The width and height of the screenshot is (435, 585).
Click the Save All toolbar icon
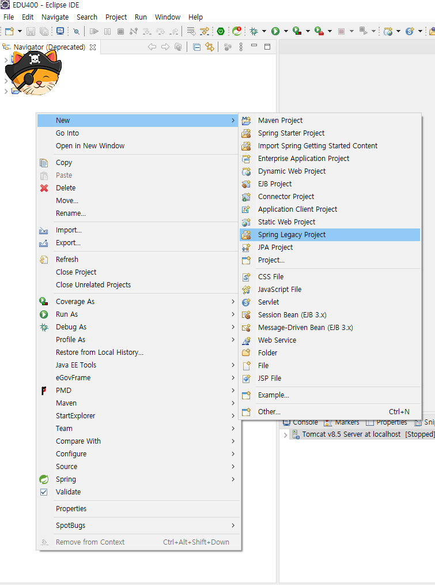coord(44,31)
